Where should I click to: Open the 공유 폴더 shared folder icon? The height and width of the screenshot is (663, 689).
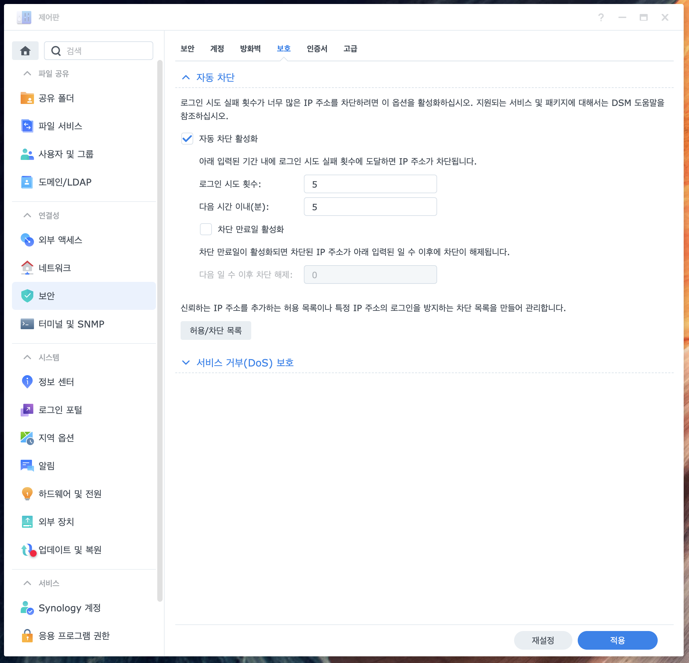(27, 98)
